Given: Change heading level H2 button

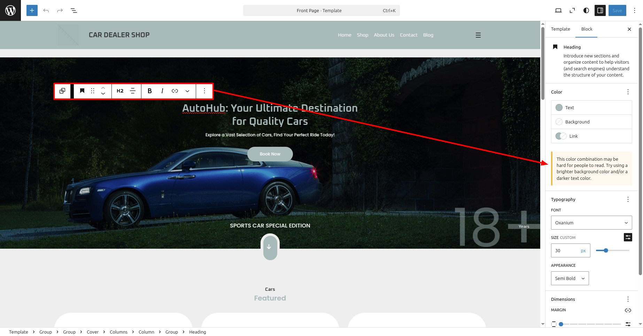Looking at the screenshot, I should [120, 91].
